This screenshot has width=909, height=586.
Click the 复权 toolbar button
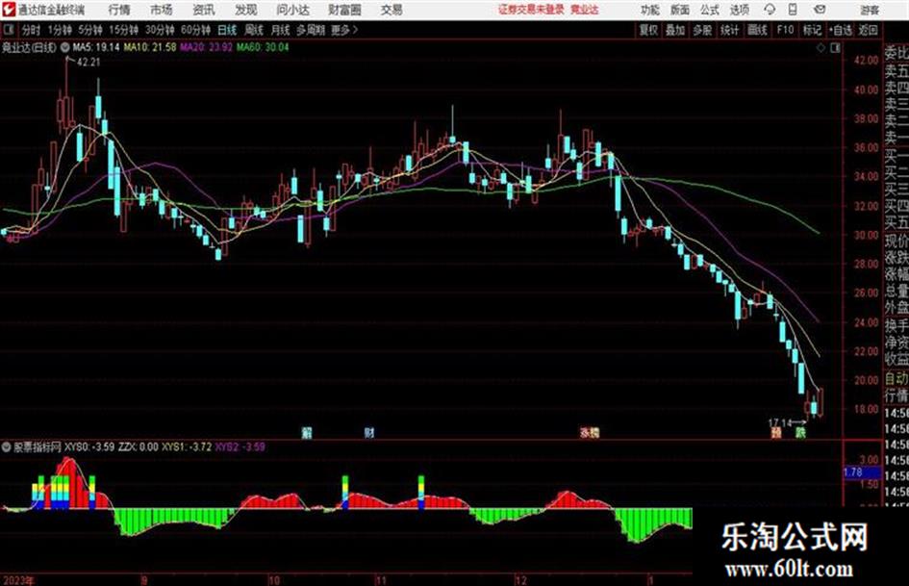(x=648, y=30)
